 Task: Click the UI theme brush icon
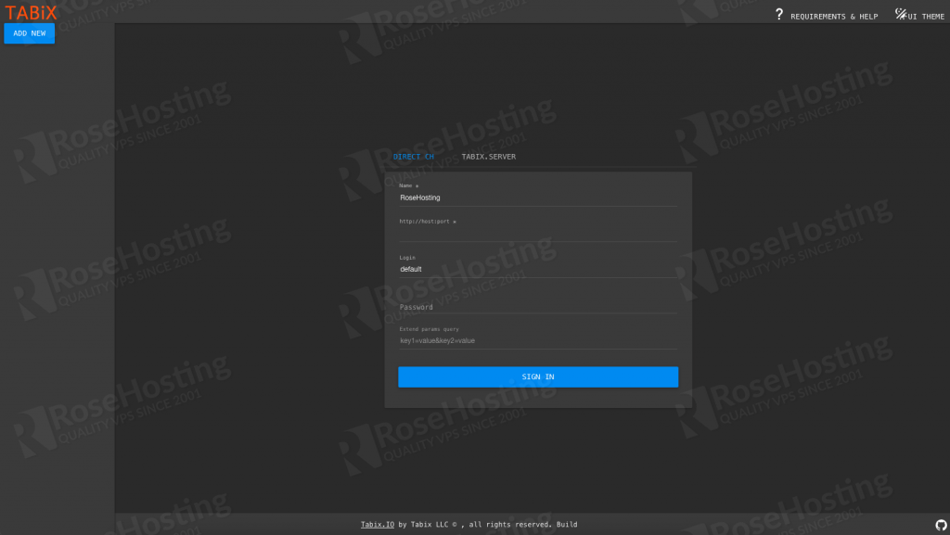click(900, 14)
